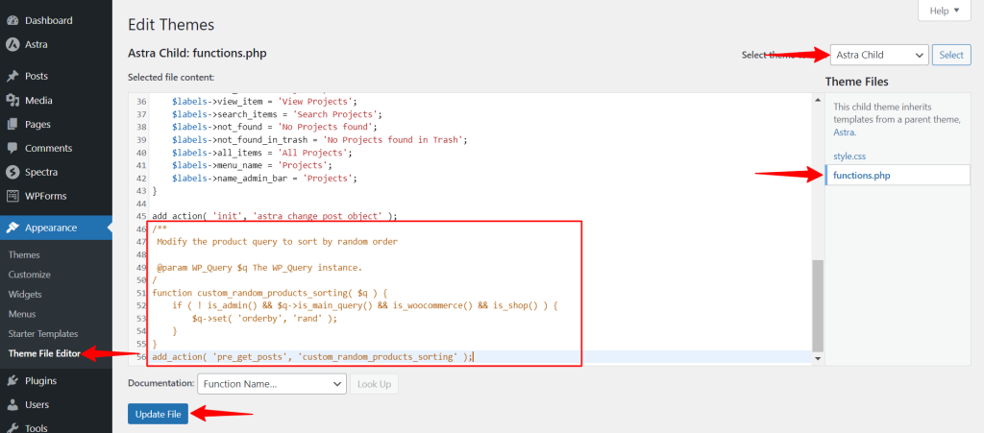984x433 pixels.
Task: Click the editor scroll-down arrow
Action: pyautogui.click(x=817, y=358)
